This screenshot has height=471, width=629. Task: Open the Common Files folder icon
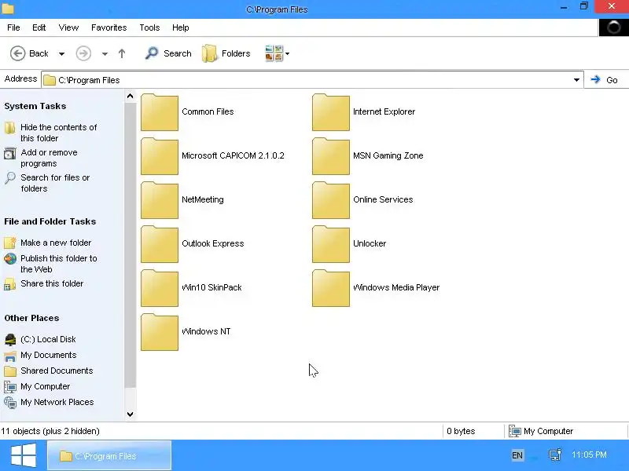click(160, 112)
